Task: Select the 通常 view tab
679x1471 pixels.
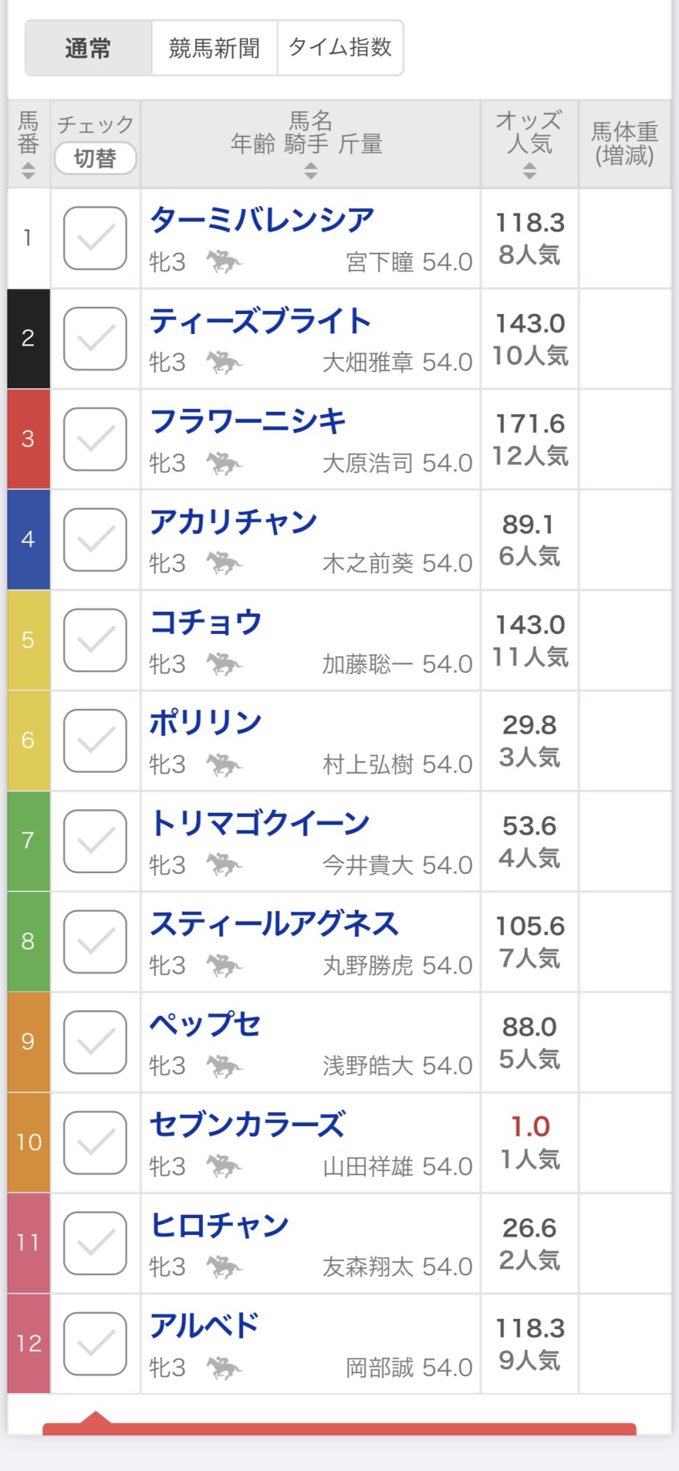Action: pos(88,49)
